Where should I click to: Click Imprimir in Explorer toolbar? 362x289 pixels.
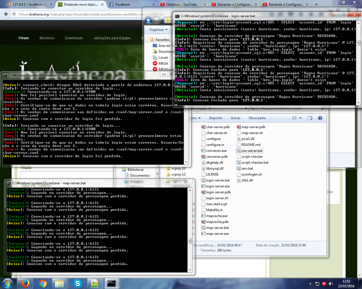(x=216, y=118)
